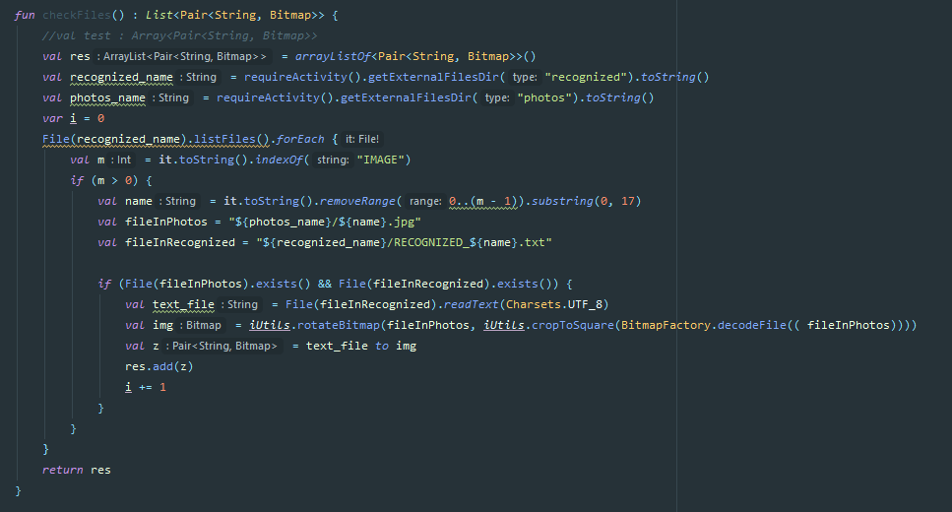Image resolution: width=952 pixels, height=512 pixels.
Task: Click the fileInPhotos variable declaration
Action: pos(165,222)
